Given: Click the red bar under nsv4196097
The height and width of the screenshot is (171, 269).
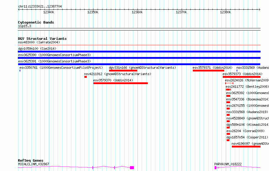Looking at the screenshot, I should (246, 147).
